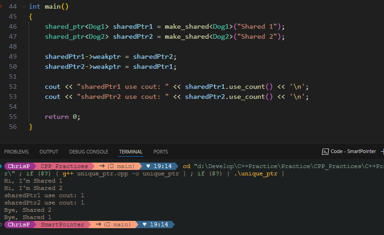The width and height of the screenshot is (384, 235).
Task: Click line number 55 in the gutter
Action: [x=13, y=117]
